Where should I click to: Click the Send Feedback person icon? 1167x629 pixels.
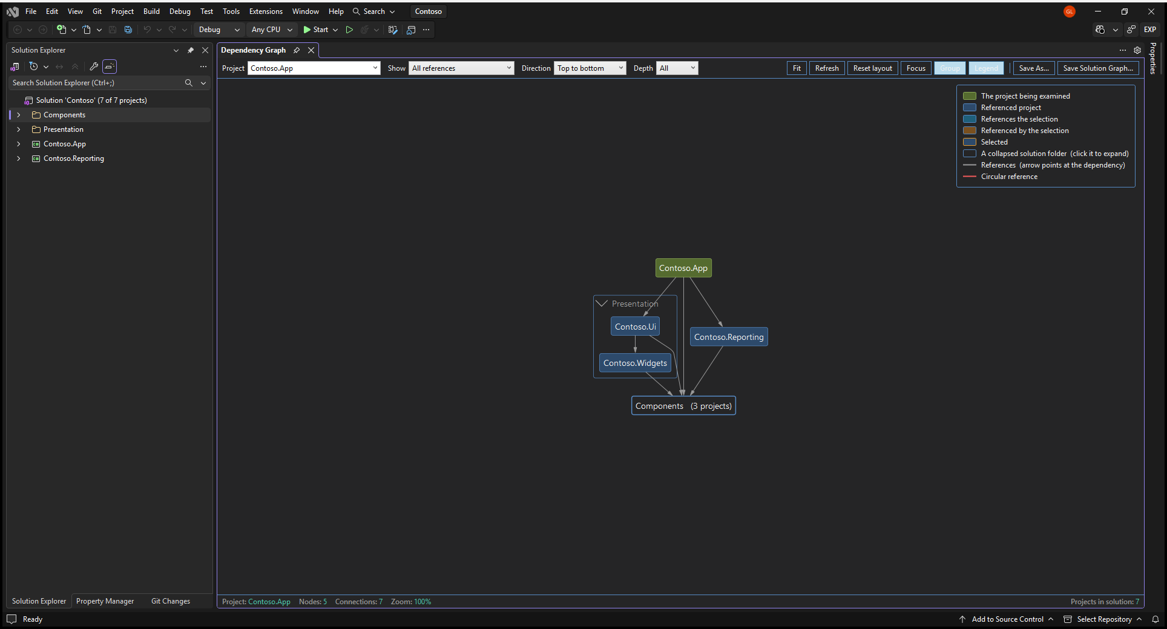pyautogui.click(x=1131, y=30)
